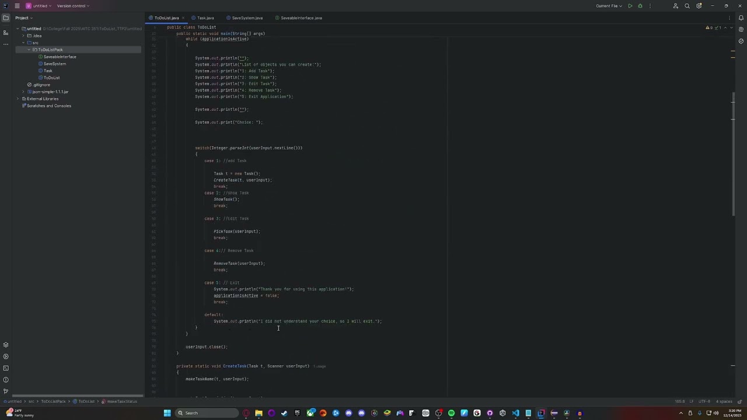The width and height of the screenshot is (747, 420).
Task: Expand the json-simple-1.1.1.jar node
Action: click(x=23, y=92)
